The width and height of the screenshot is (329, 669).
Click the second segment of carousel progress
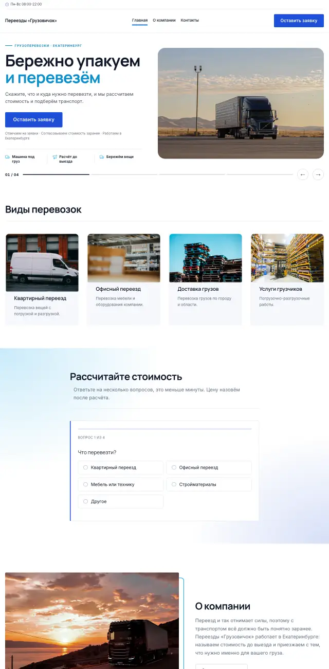124,174
